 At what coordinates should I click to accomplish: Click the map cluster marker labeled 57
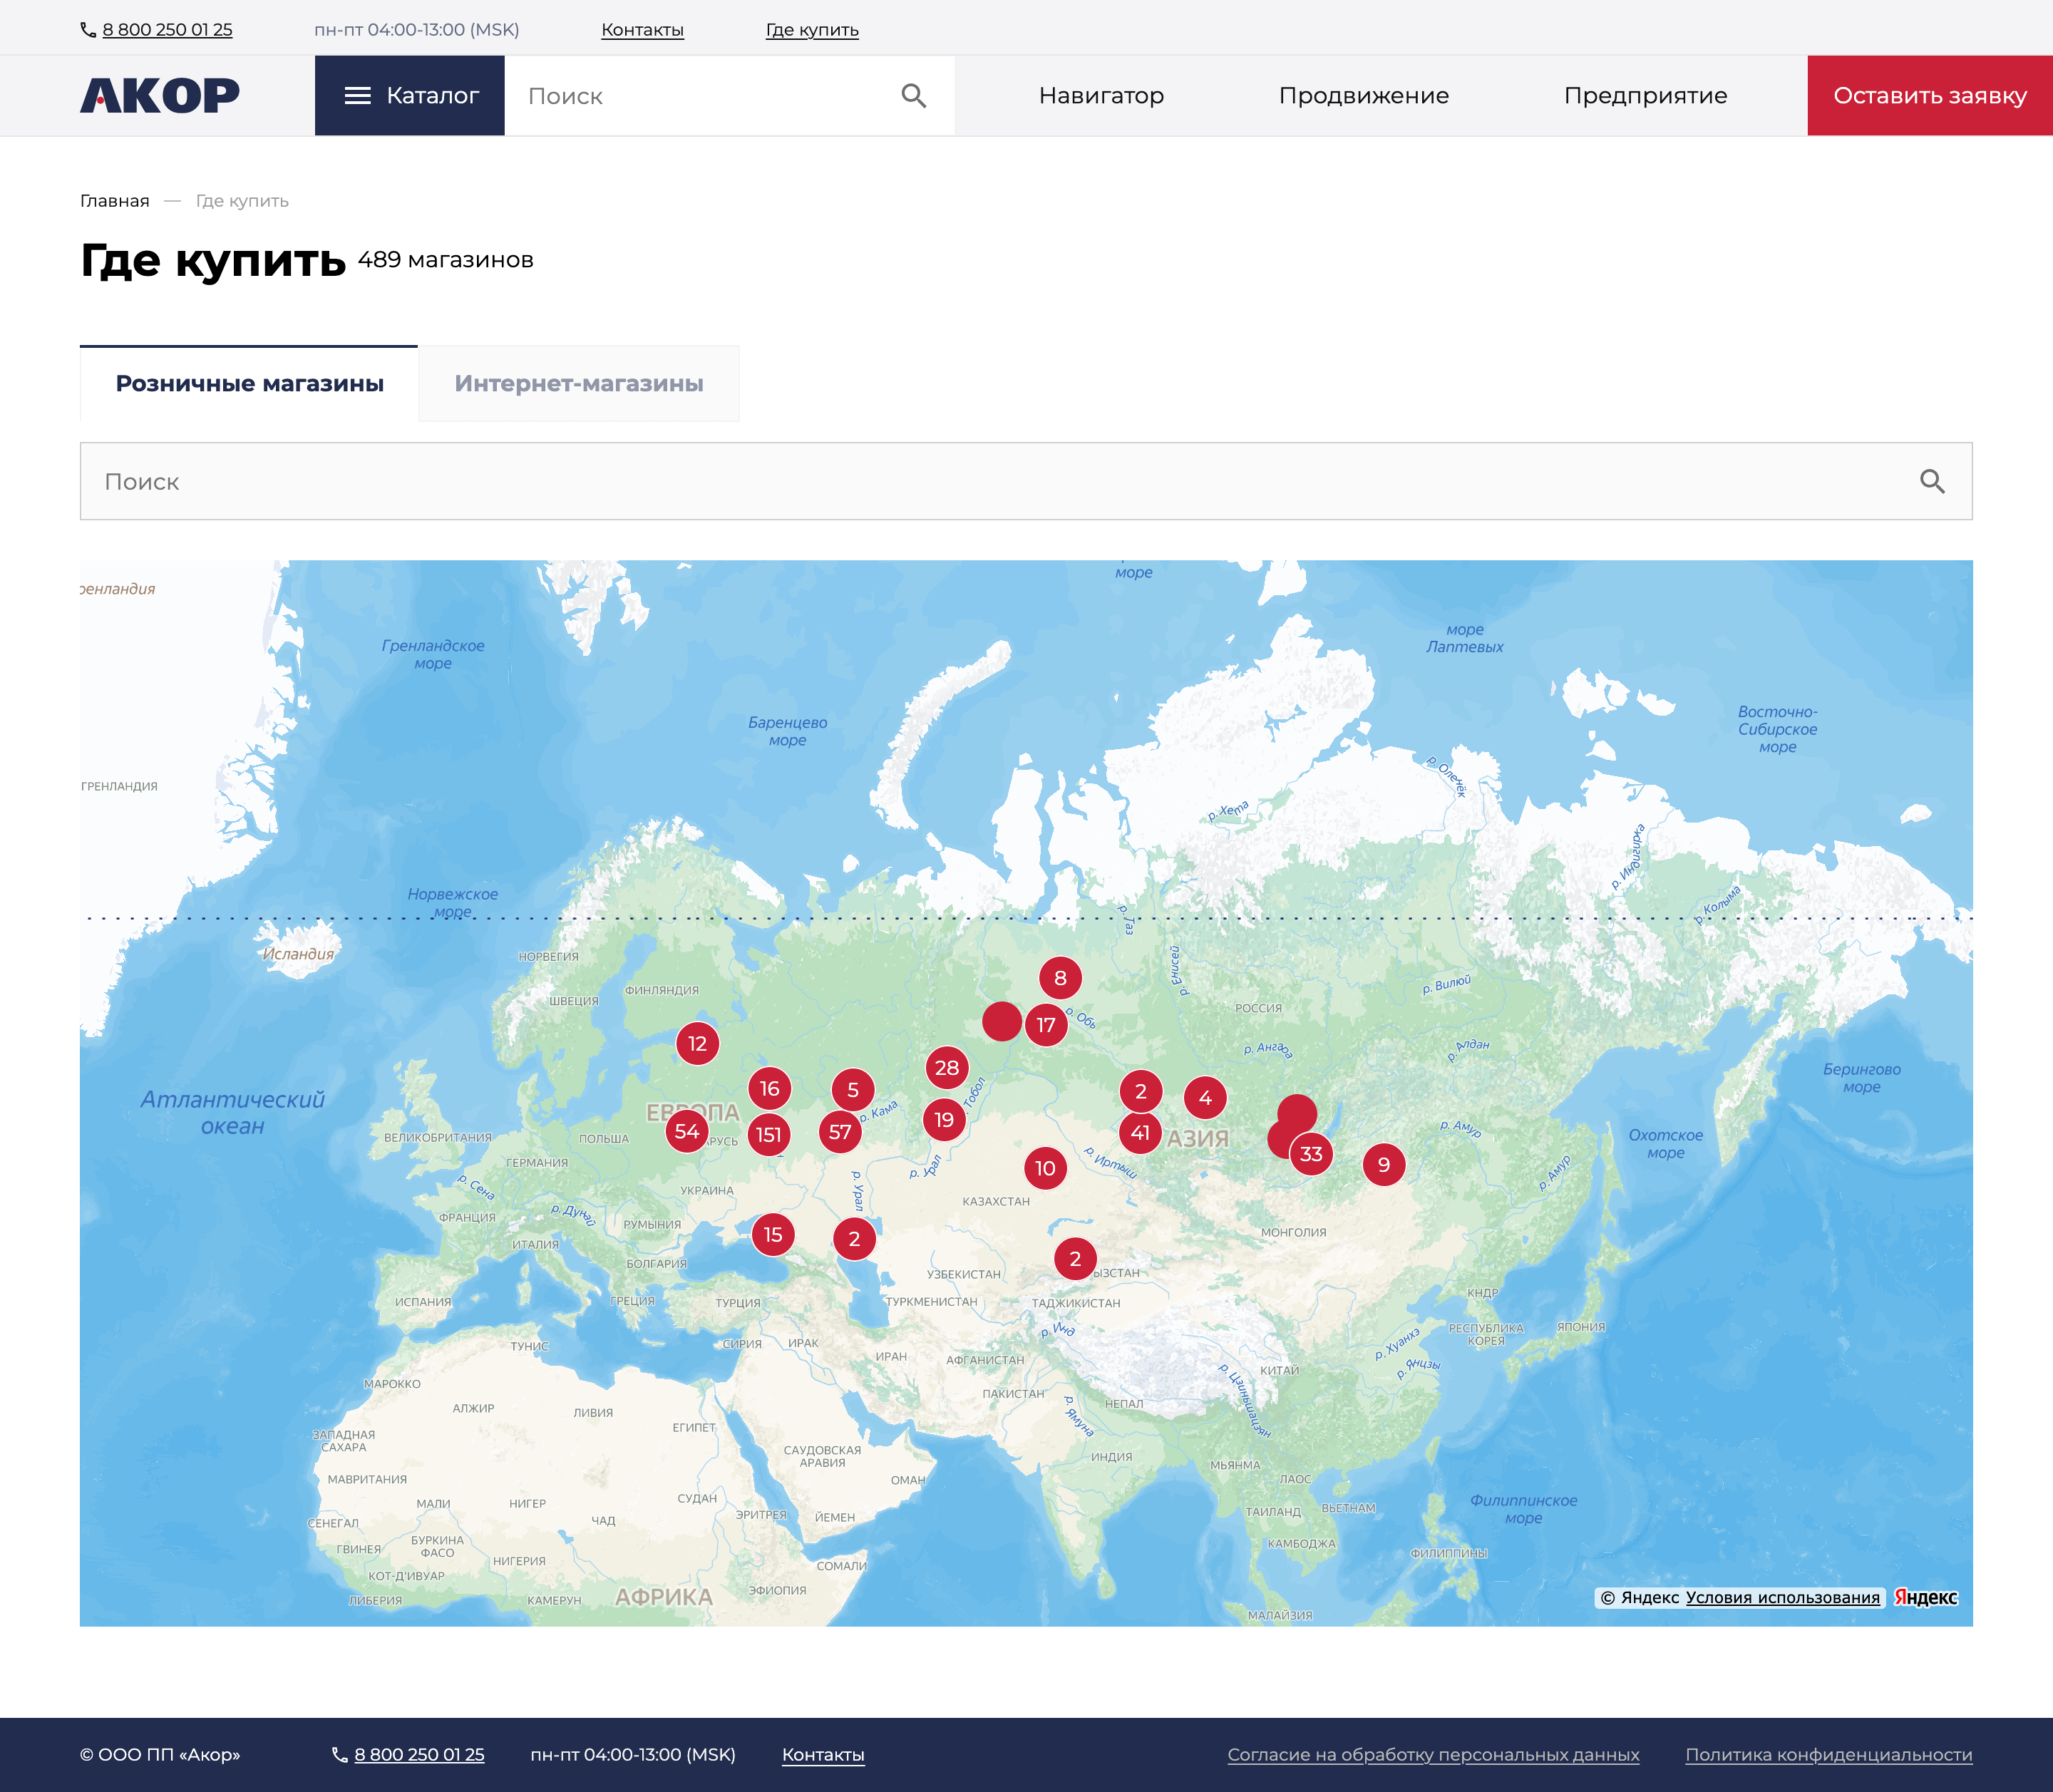[840, 1132]
